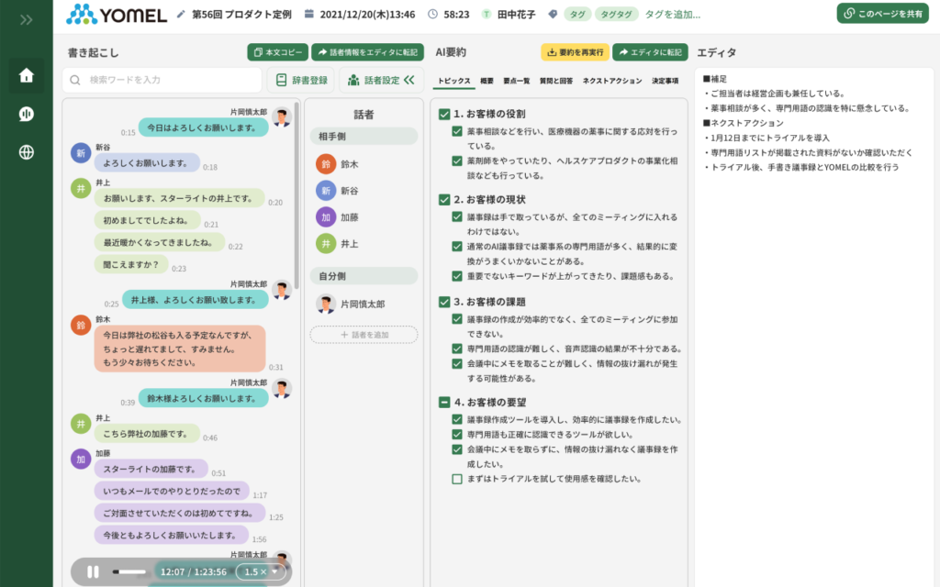This screenshot has height=587, width=940.
Task: Click the globe icon in sidebar
Action: [x=26, y=152]
